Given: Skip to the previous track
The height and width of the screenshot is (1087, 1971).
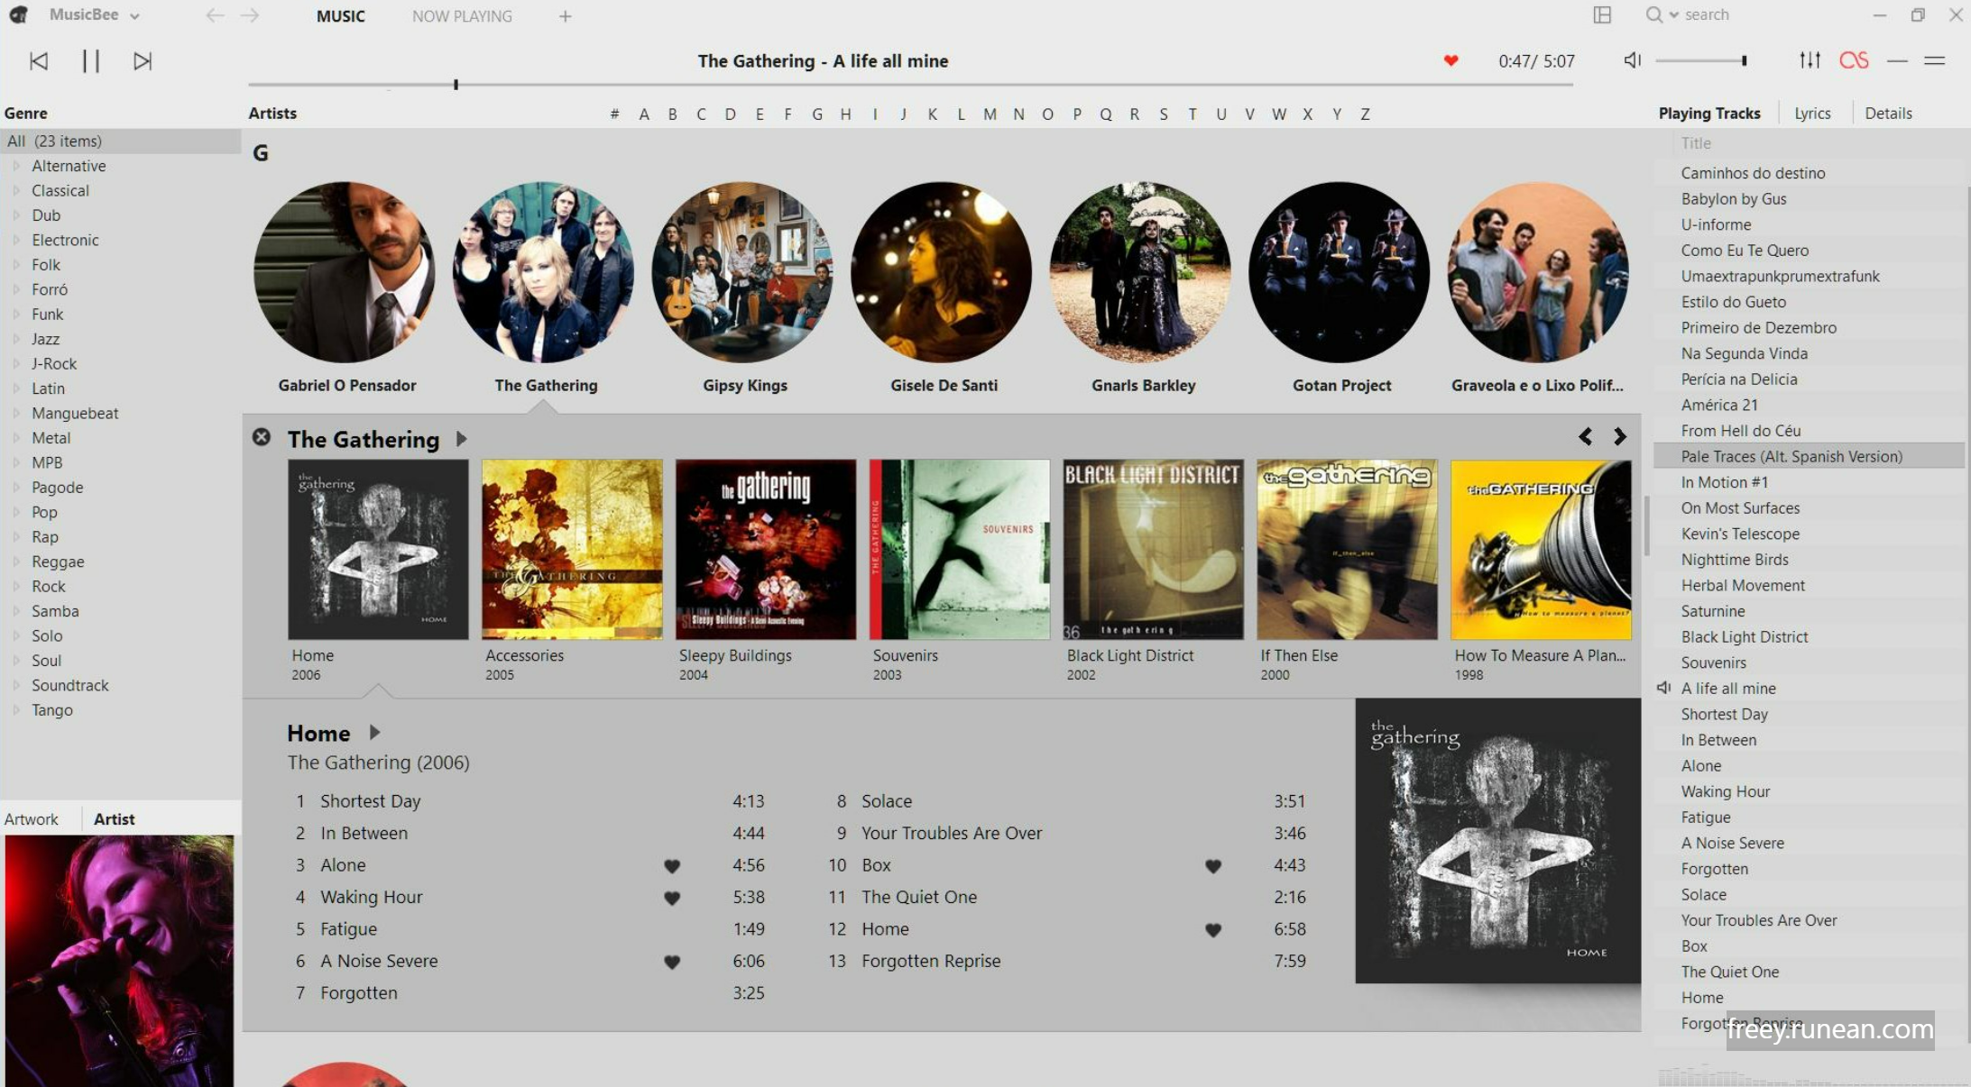Looking at the screenshot, I should [39, 61].
